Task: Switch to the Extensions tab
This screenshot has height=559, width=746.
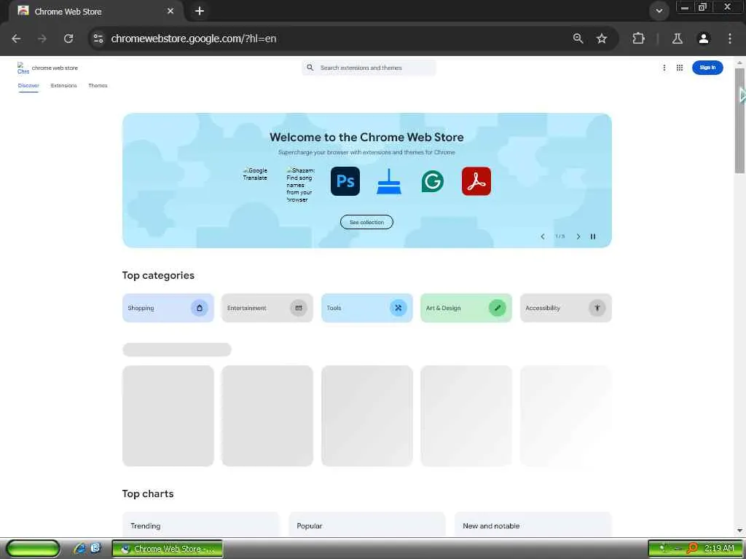Action: point(64,86)
